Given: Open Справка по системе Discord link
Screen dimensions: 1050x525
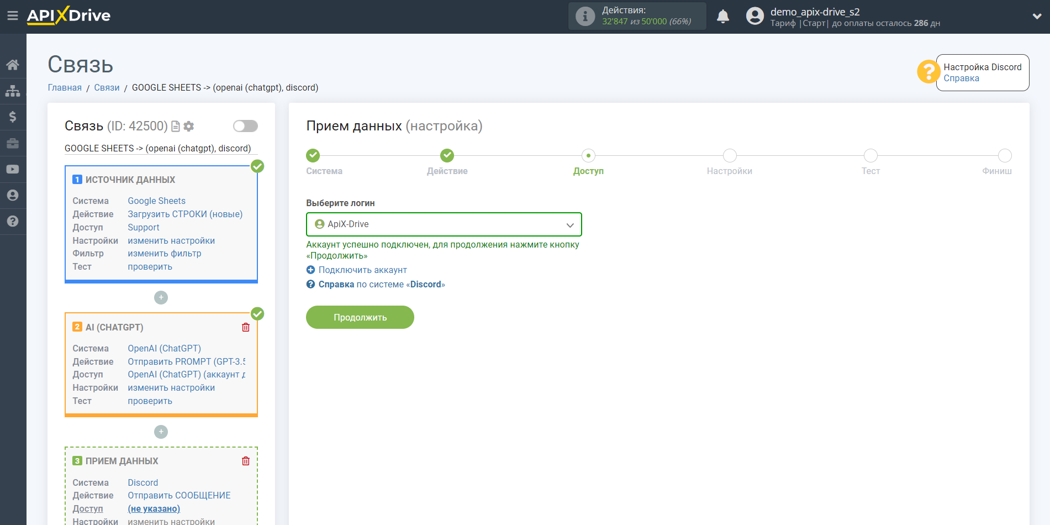Looking at the screenshot, I should tap(382, 284).
